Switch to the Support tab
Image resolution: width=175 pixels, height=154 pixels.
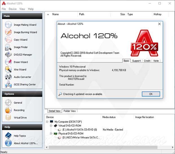click(136, 61)
